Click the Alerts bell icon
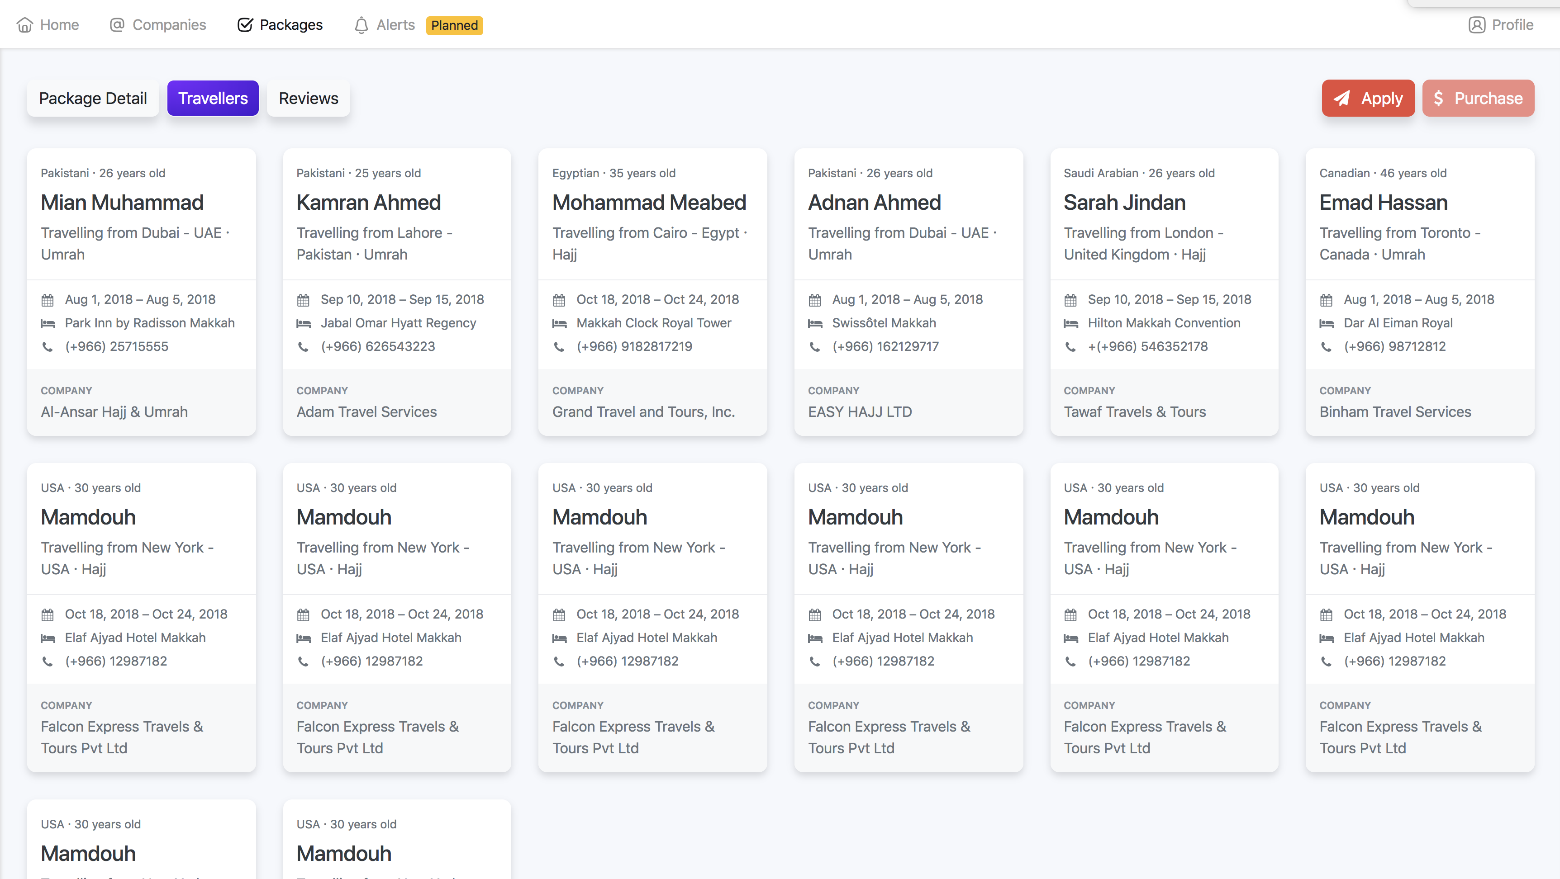Screen dimensions: 1560x879 [361, 25]
